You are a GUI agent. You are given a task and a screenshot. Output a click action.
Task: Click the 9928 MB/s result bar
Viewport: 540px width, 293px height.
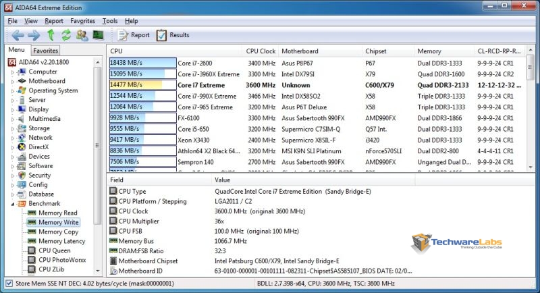click(x=142, y=117)
